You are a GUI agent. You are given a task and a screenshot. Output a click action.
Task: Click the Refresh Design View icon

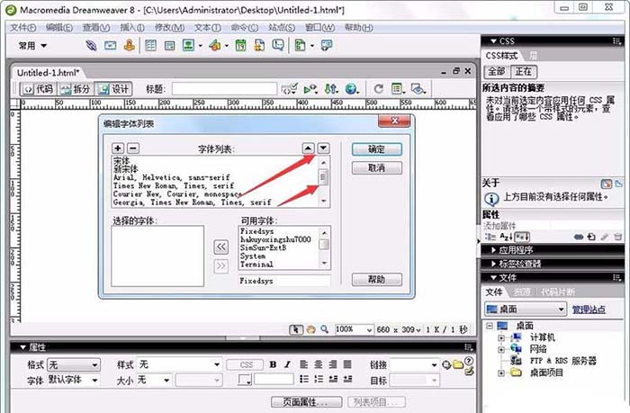click(378, 88)
